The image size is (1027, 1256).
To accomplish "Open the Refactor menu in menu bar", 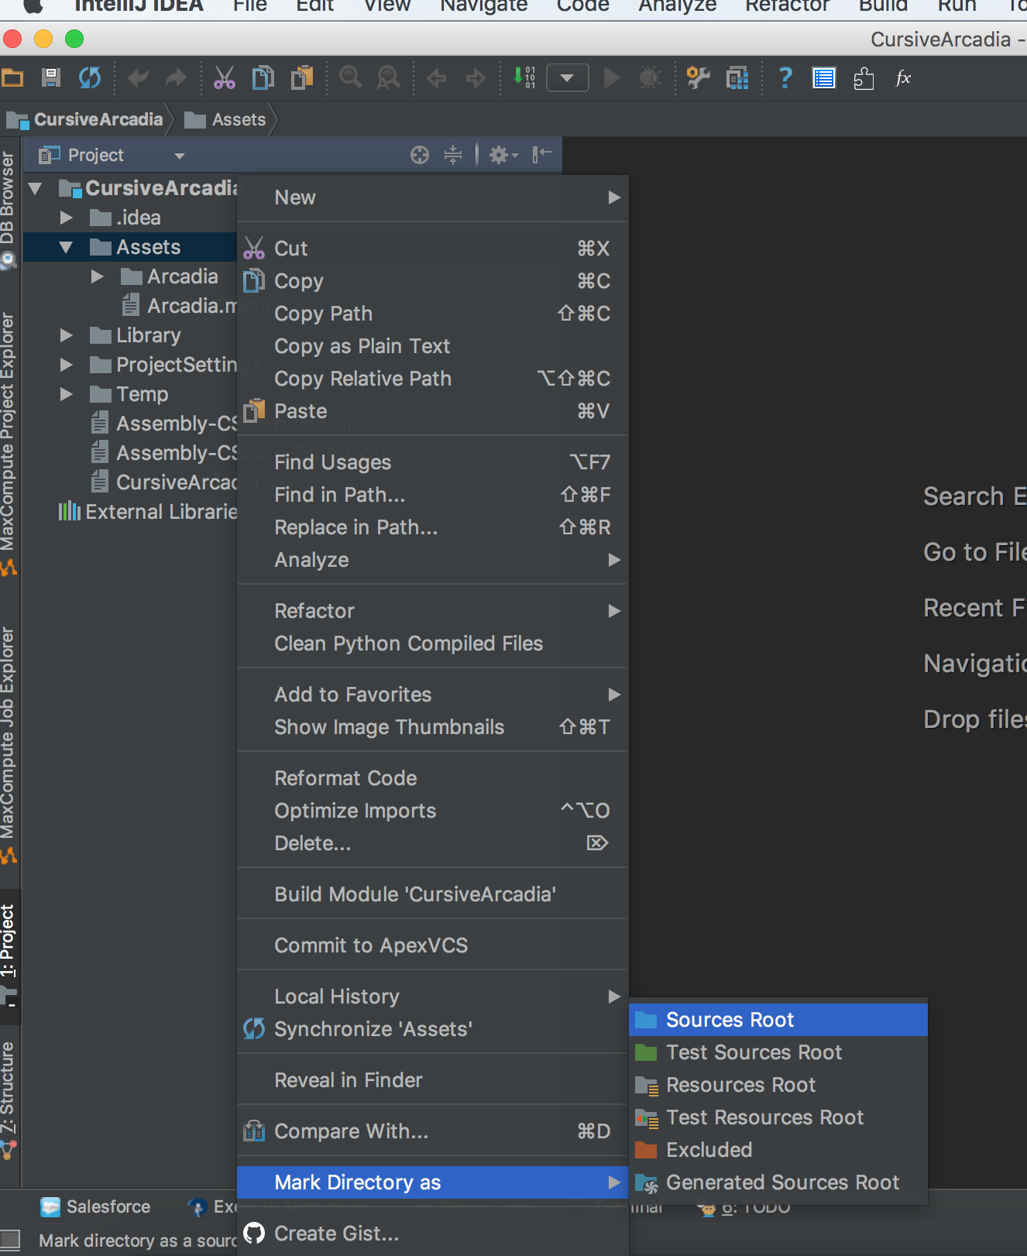I will pyautogui.click(x=787, y=7).
